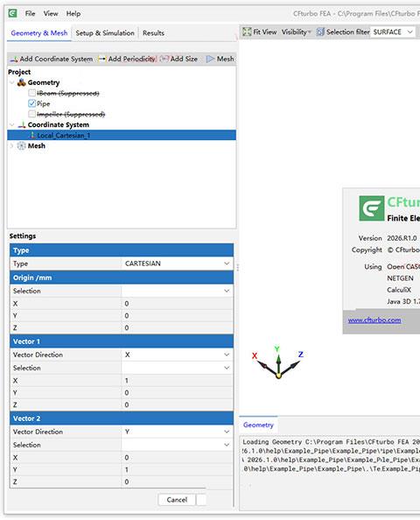
Task: Expand the Mesh tree node
Action: point(12,146)
